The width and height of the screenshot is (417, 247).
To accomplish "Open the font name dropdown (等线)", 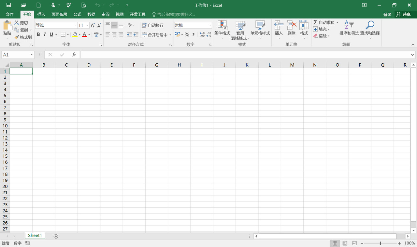I will pos(76,25).
